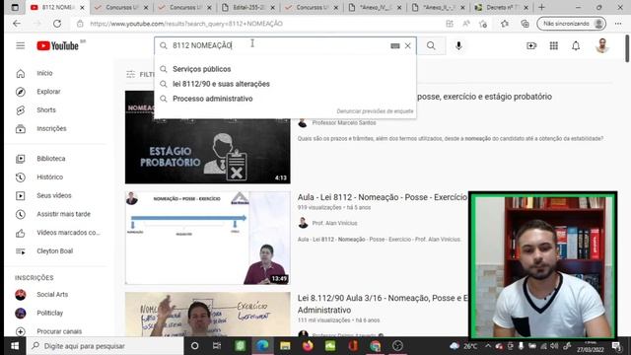Open browser collections icon

[x=525, y=24]
